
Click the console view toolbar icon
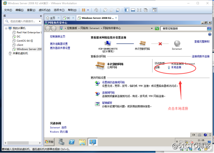point(133,10)
